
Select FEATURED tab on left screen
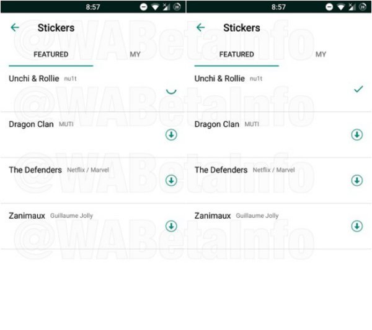coord(51,54)
